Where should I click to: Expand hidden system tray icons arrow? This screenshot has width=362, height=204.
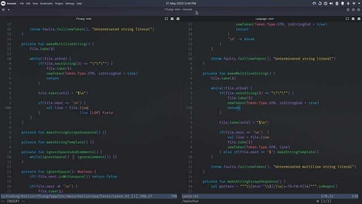click(359, 3)
